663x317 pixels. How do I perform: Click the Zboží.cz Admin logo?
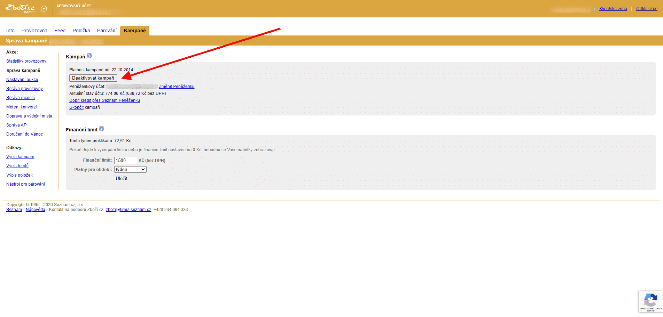pyautogui.click(x=20, y=8)
